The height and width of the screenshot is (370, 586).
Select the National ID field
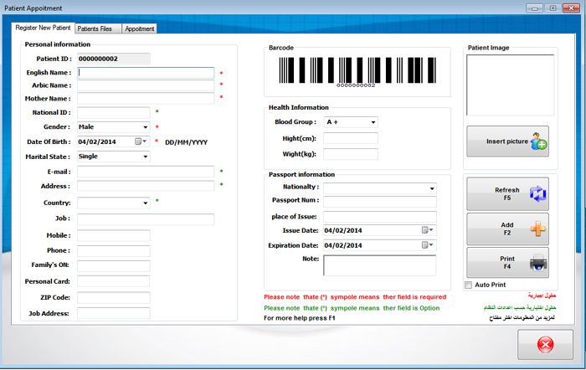[x=114, y=112]
